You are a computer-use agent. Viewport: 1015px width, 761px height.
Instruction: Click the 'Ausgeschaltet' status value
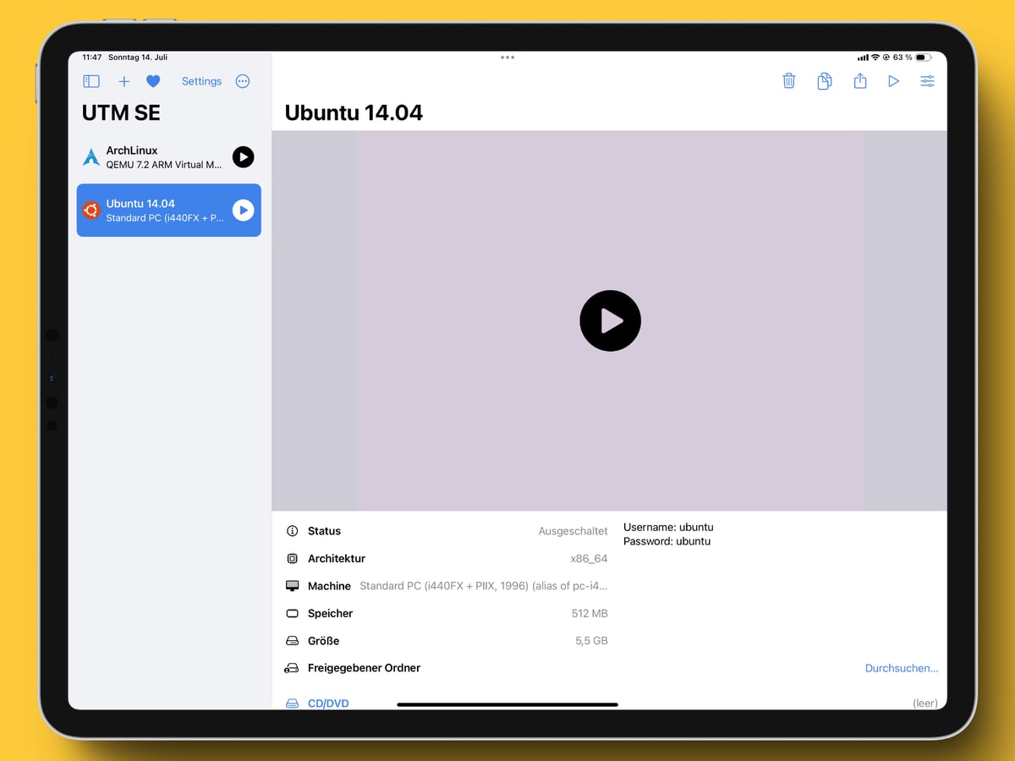pyautogui.click(x=573, y=531)
